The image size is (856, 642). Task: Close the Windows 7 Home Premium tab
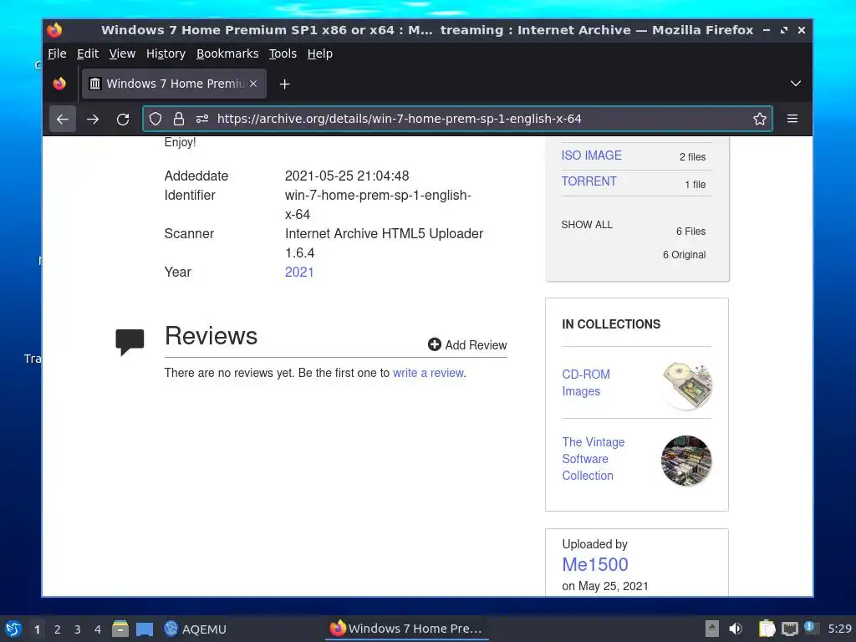coord(253,84)
